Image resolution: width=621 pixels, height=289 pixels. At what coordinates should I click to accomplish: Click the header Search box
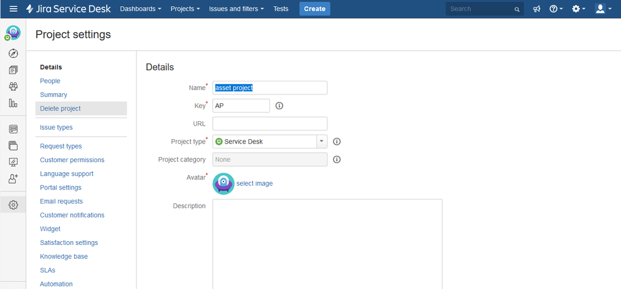click(485, 9)
